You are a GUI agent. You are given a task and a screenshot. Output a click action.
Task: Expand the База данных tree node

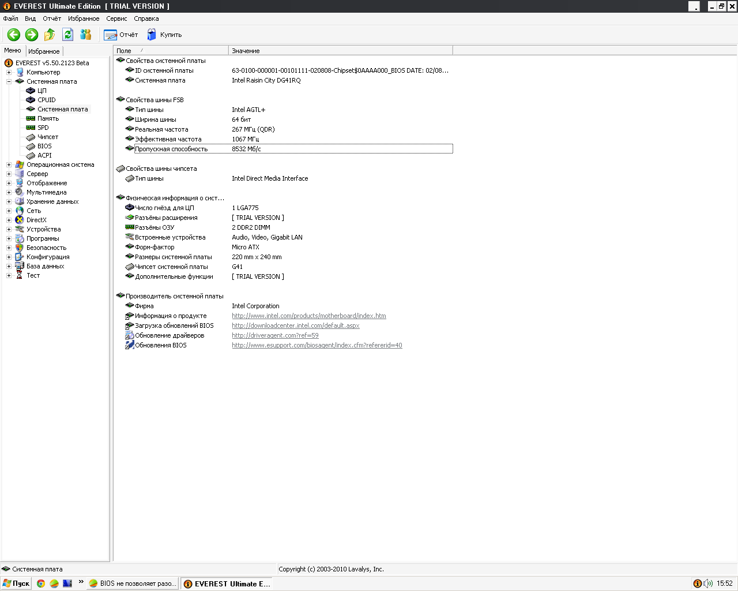tap(9, 266)
